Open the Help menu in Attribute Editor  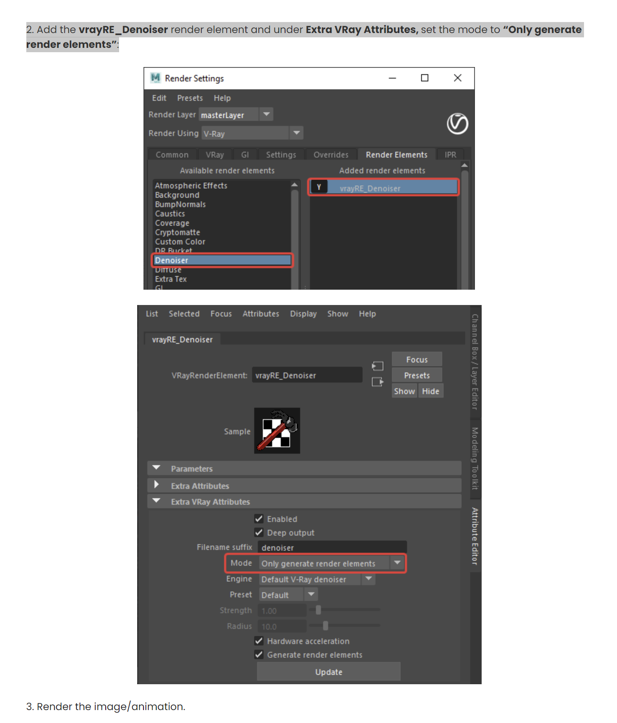[367, 314]
